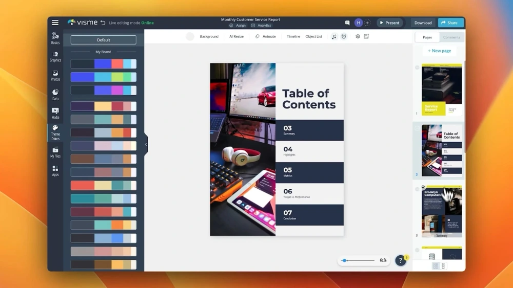The image size is (513, 288).
Task: Add a New page
Action: click(x=439, y=51)
